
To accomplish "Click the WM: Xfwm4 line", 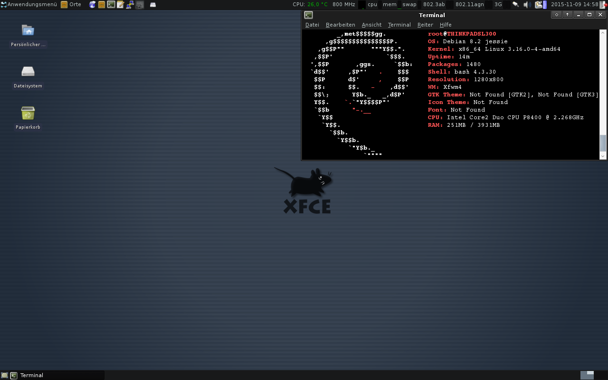I will point(445,87).
